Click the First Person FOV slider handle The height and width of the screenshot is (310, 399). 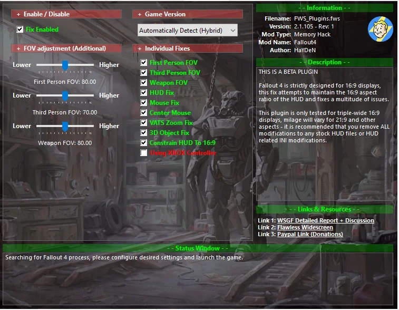click(65, 65)
